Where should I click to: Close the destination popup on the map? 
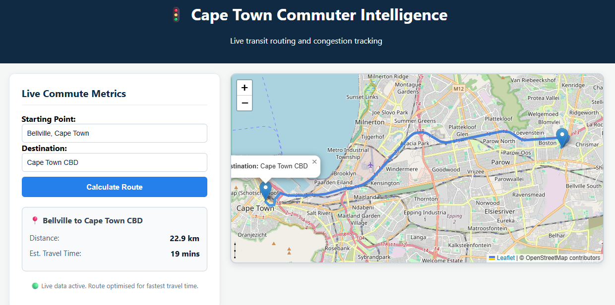[314, 161]
